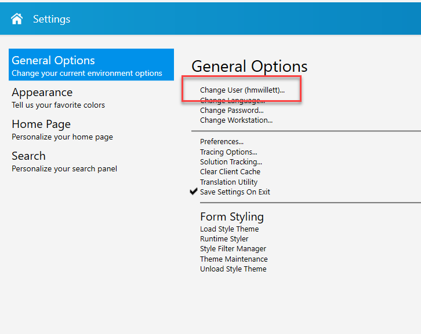Screen dimensions: 421x334
Task: Open the Change Language option
Action: pos(231,101)
